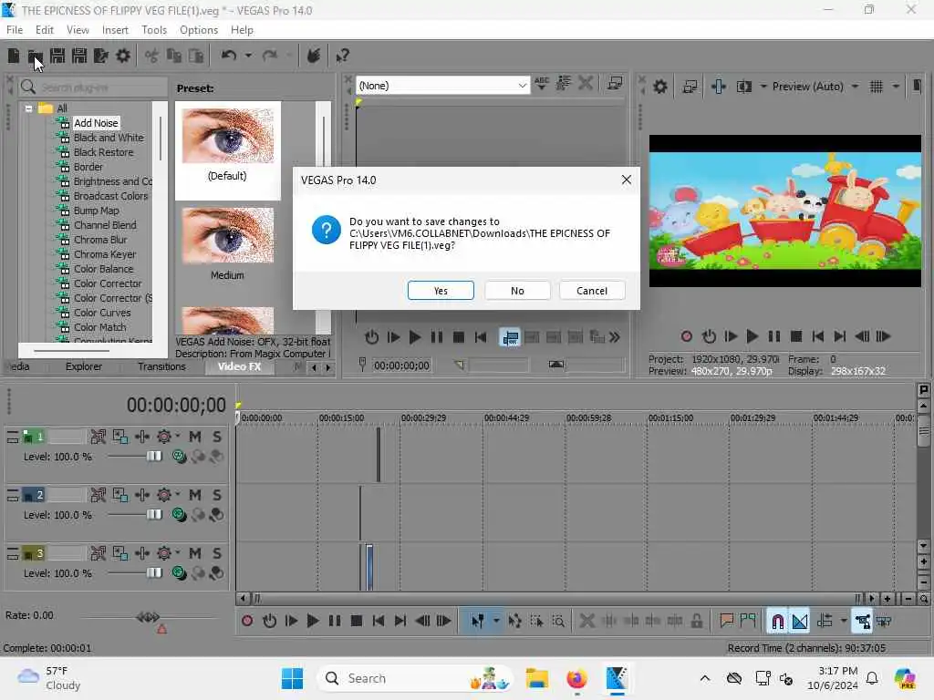Click the Save As icon in toolbar
The height and width of the screenshot is (700, 934).
coord(79,56)
